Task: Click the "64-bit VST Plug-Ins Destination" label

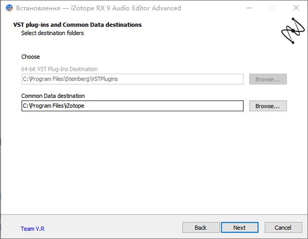Action: click(x=59, y=69)
